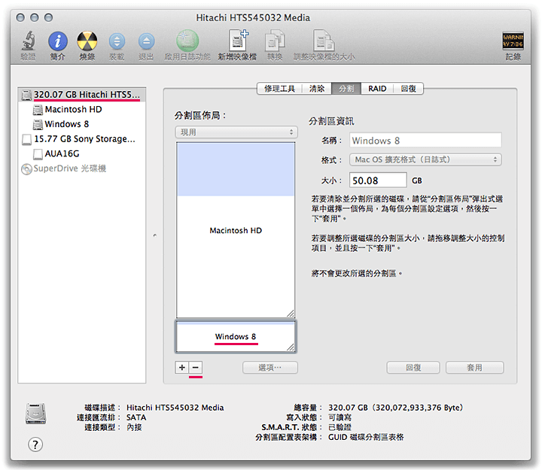Click the Mount (裝載) toolbar icon
The image size is (542, 470).
[x=117, y=41]
